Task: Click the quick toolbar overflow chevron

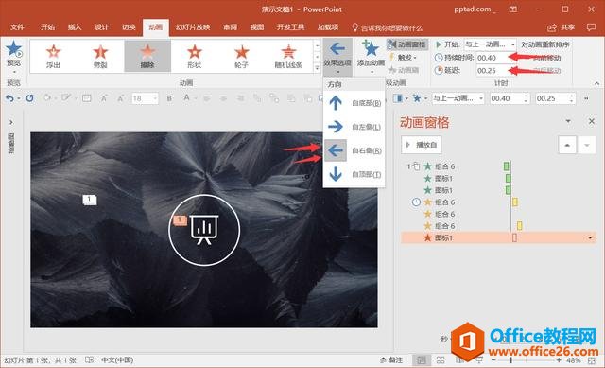Action: [586, 98]
